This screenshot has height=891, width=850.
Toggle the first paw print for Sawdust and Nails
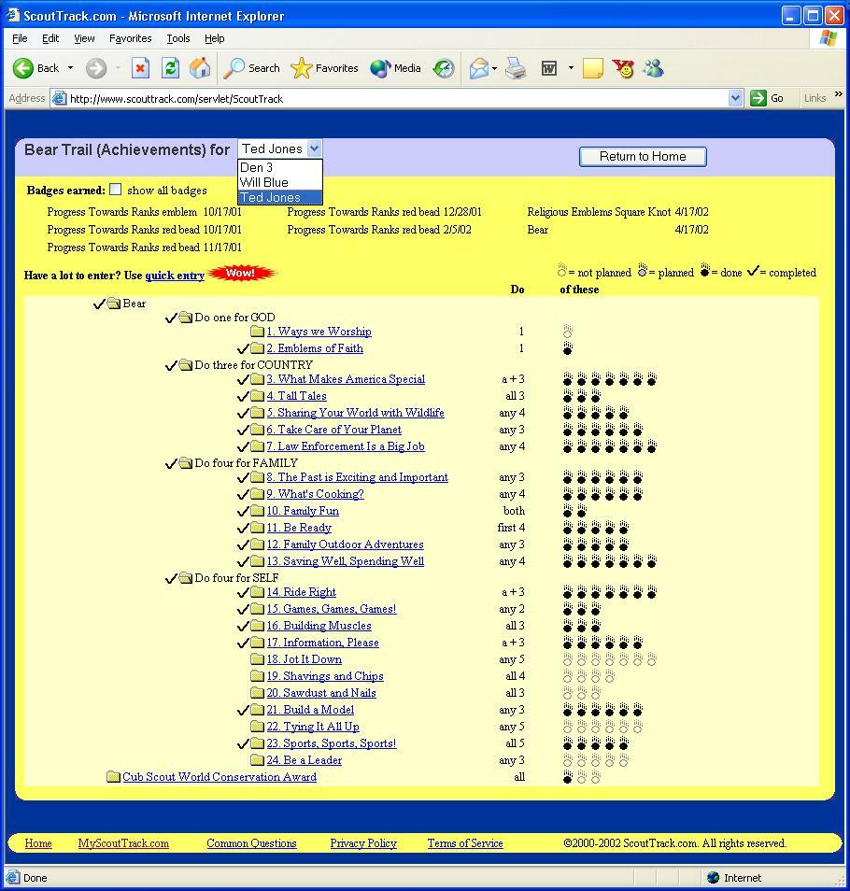point(568,693)
